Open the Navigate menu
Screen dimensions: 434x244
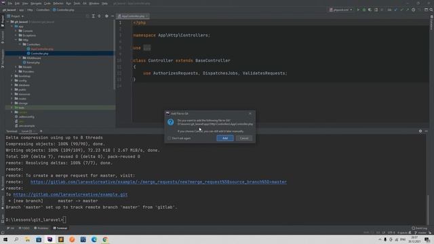click(x=36, y=3)
